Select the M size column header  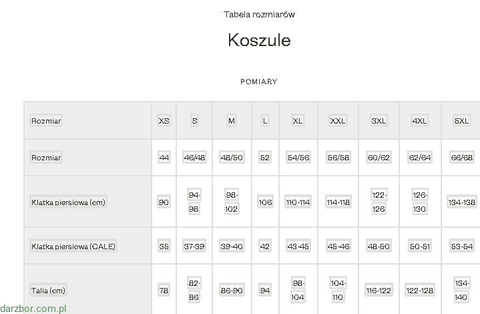232,121
